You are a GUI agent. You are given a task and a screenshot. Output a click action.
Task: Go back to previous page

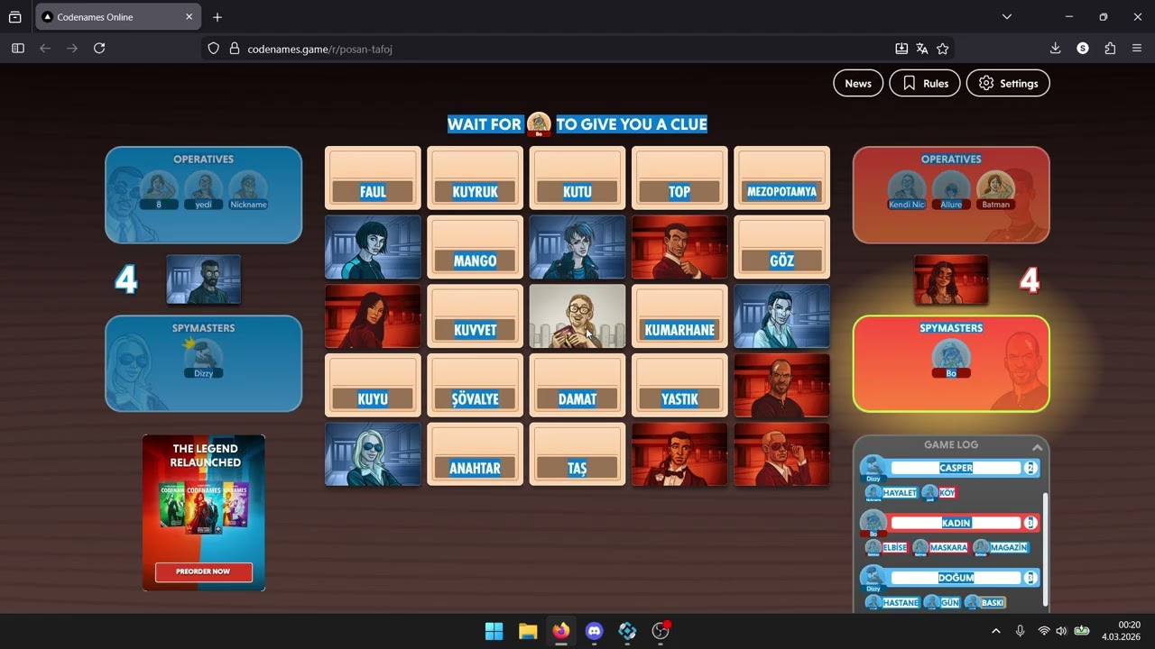[45, 49]
